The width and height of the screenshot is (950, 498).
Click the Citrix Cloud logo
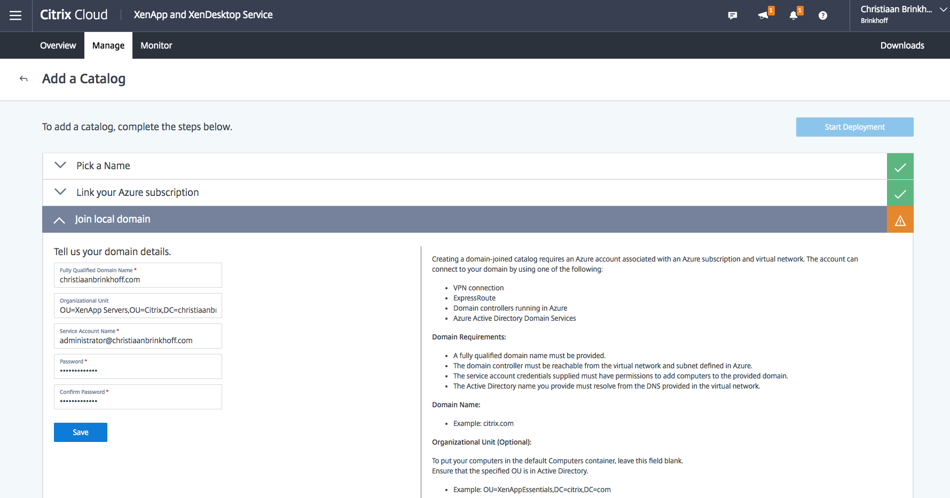click(74, 15)
